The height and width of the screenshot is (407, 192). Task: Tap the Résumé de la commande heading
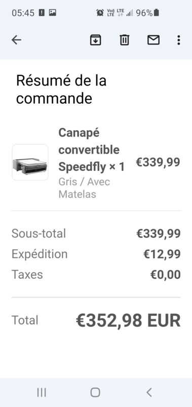click(x=61, y=90)
